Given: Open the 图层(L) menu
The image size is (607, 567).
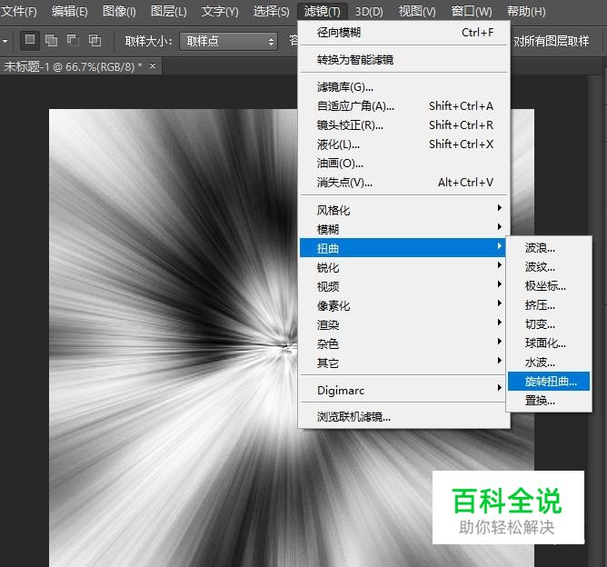Looking at the screenshot, I should (x=168, y=11).
